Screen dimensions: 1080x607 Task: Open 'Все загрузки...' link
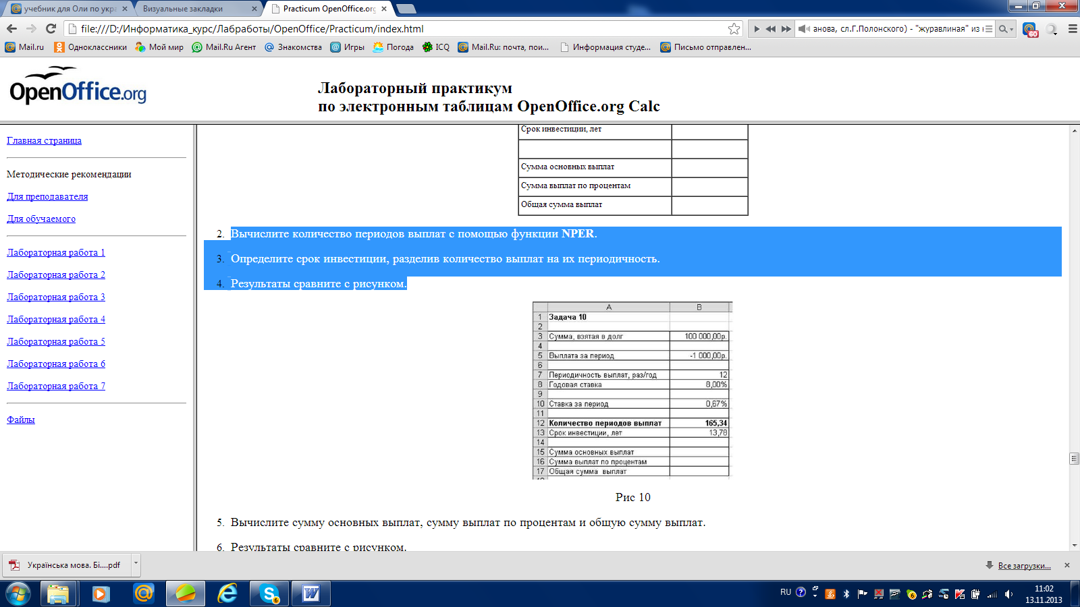click(1024, 566)
